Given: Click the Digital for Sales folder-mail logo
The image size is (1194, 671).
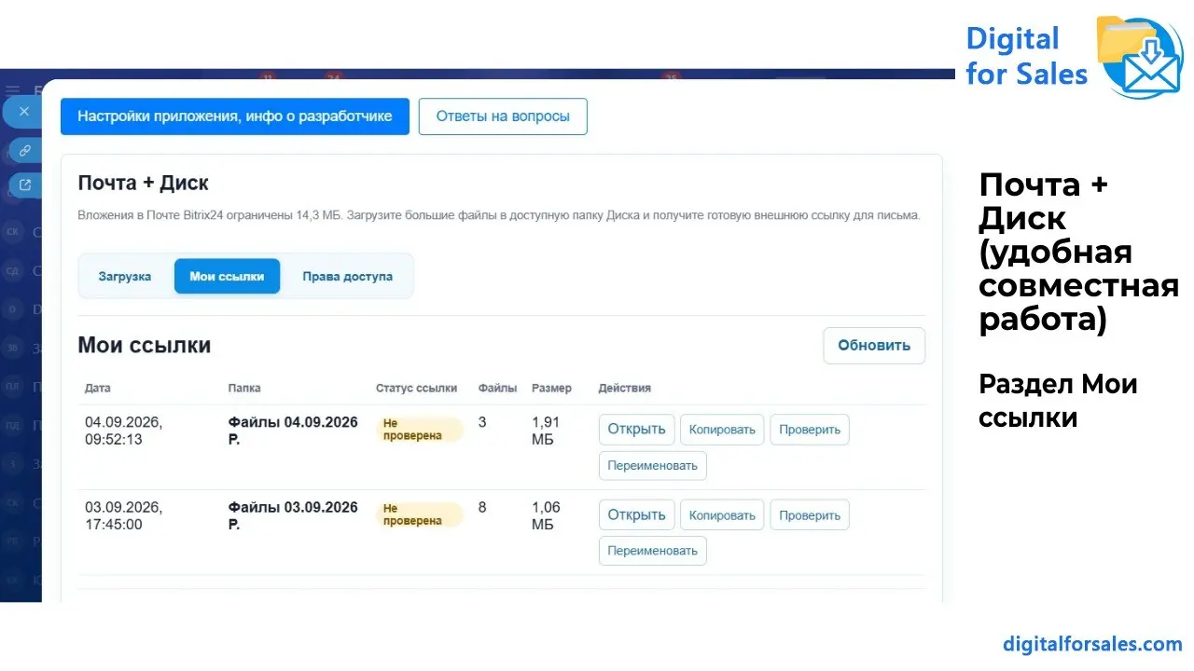Looking at the screenshot, I should coord(1139,56).
